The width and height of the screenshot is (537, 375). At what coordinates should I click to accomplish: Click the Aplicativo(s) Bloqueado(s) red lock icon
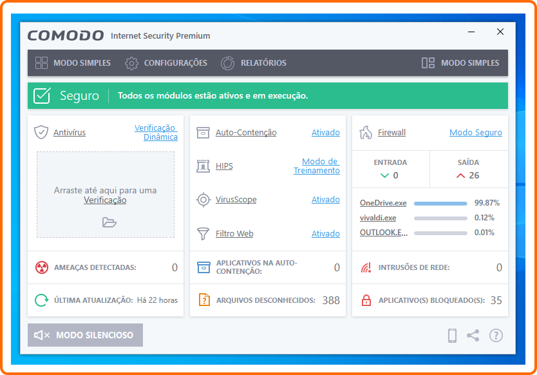(x=366, y=300)
